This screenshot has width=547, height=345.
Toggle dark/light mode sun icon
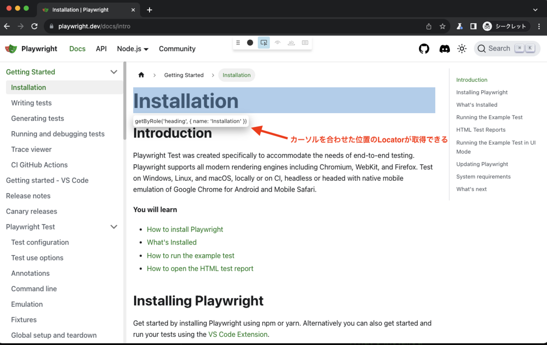(x=462, y=49)
